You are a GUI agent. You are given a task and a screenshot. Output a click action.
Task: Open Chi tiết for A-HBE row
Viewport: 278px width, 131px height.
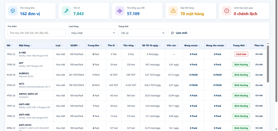259,54
